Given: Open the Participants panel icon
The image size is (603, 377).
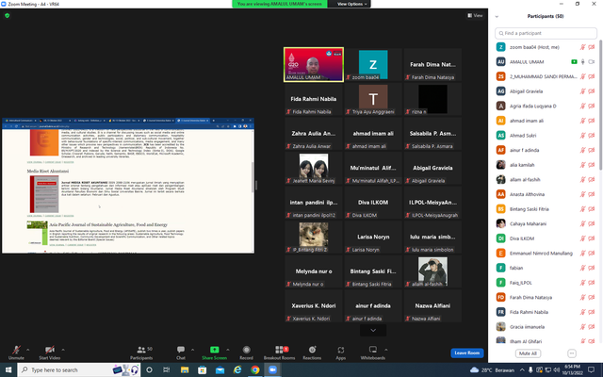Looking at the screenshot, I should click(x=141, y=350).
